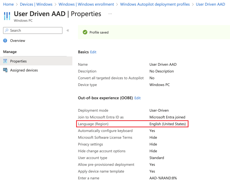Click the green Profile saved checkmark icon
The width and height of the screenshot is (230, 183).
tap(85, 32)
